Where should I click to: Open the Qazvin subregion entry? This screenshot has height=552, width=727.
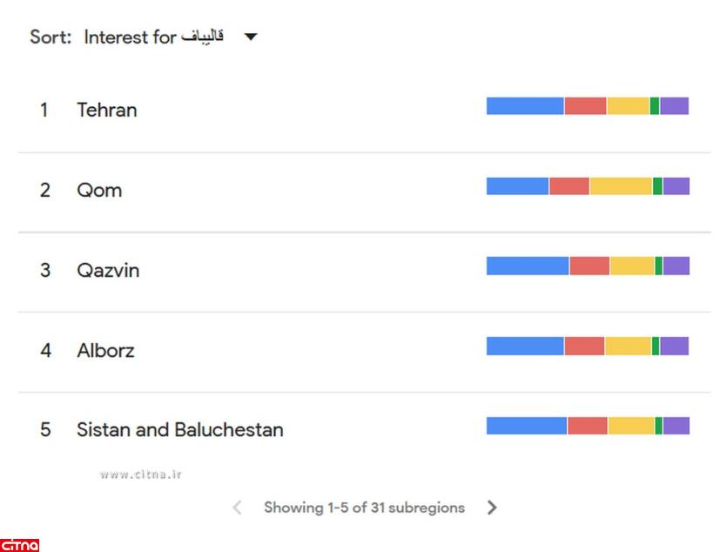click(108, 270)
